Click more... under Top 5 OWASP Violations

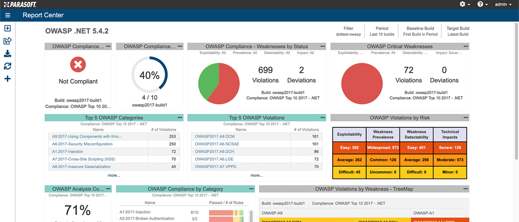click(x=257, y=176)
